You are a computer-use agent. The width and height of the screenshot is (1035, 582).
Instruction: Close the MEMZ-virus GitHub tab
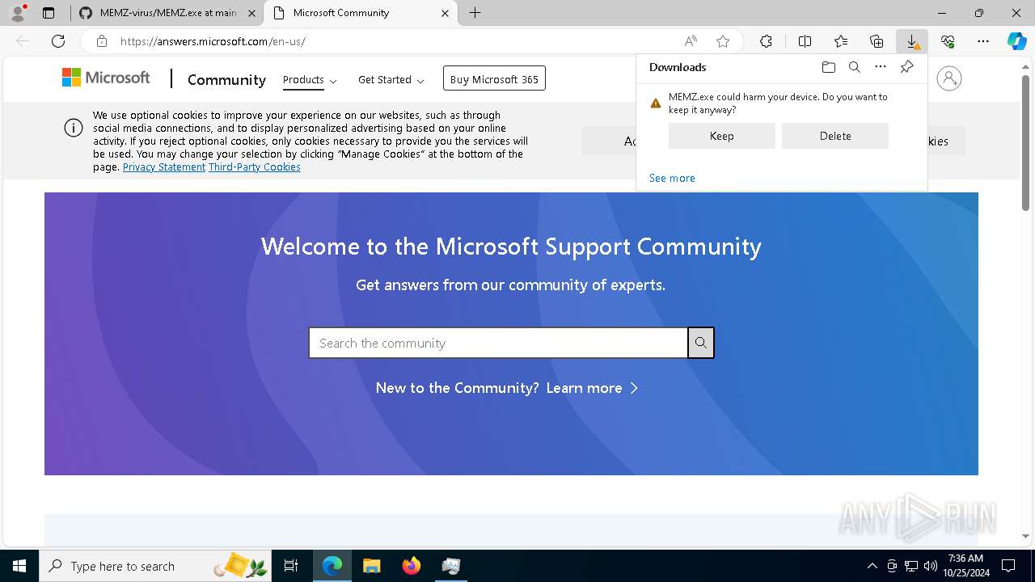pos(251,13)
